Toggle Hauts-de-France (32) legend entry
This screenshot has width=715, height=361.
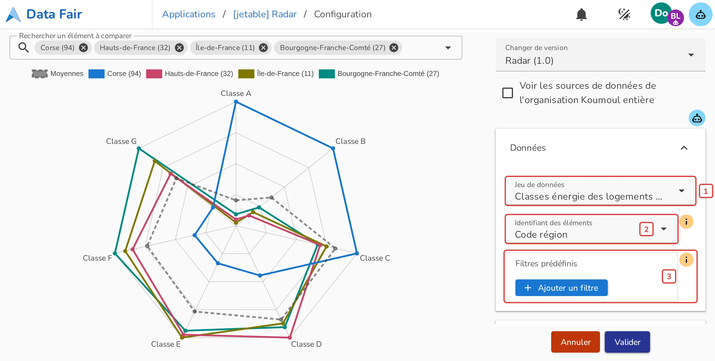pos(189,74)
